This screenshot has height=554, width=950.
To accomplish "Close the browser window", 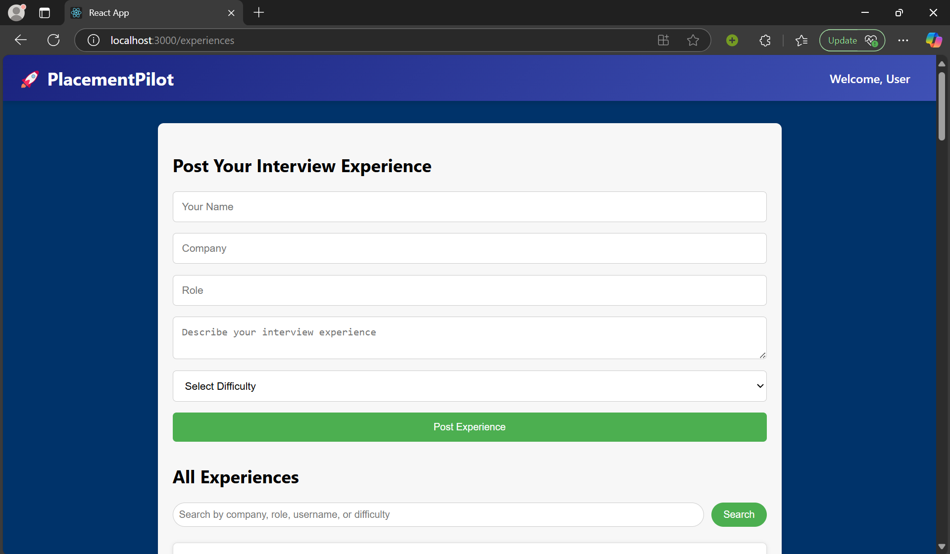I will tap(933, 13).
